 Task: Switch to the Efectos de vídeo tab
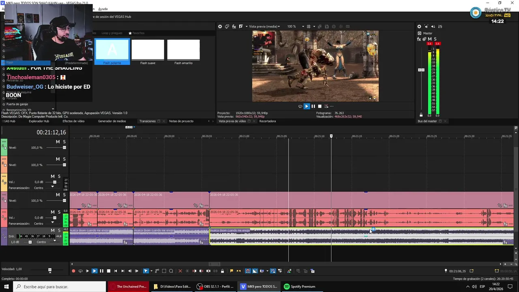(73, 121)
